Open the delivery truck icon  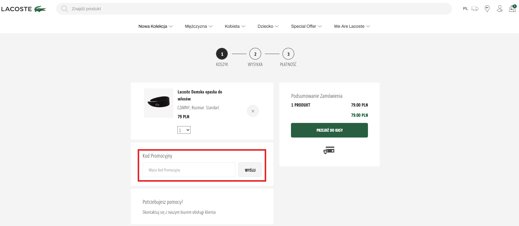[475, 9]
